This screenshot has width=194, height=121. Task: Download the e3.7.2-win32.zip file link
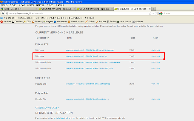86,56
